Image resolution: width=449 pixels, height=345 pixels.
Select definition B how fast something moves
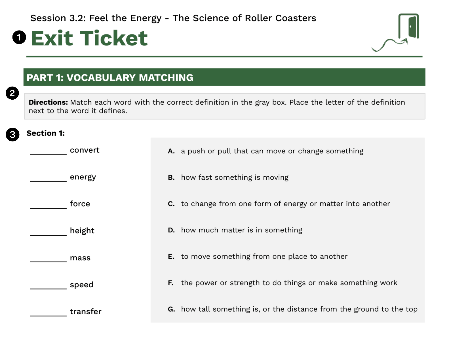pyautogui.click(x=228, y=177)
